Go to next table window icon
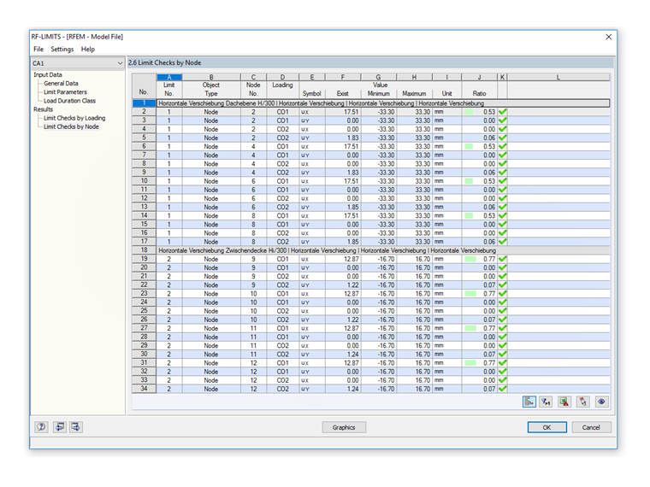The width and height of the screenshot is (650, 487). point(76,426)
